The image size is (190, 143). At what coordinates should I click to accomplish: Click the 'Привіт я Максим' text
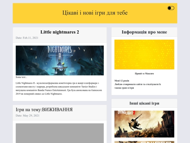(x=144, y=73)
